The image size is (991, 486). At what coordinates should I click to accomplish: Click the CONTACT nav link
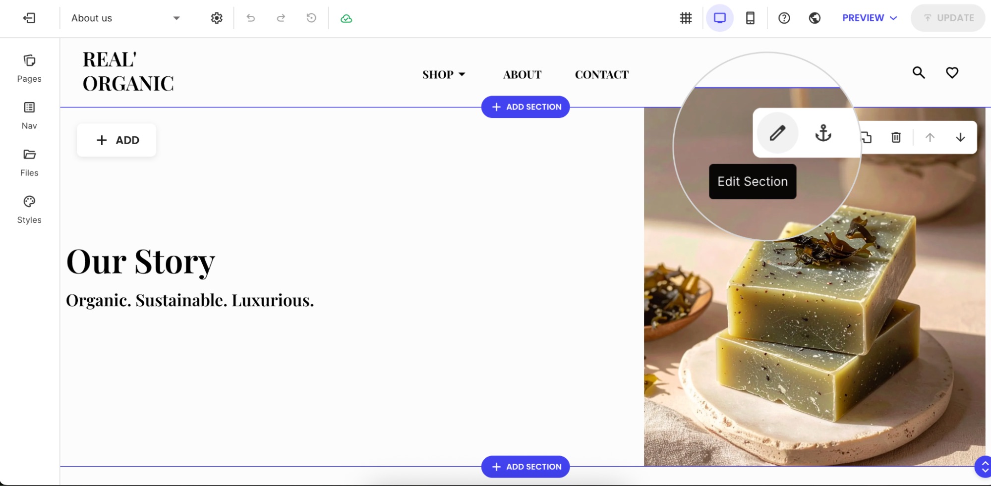601,74
